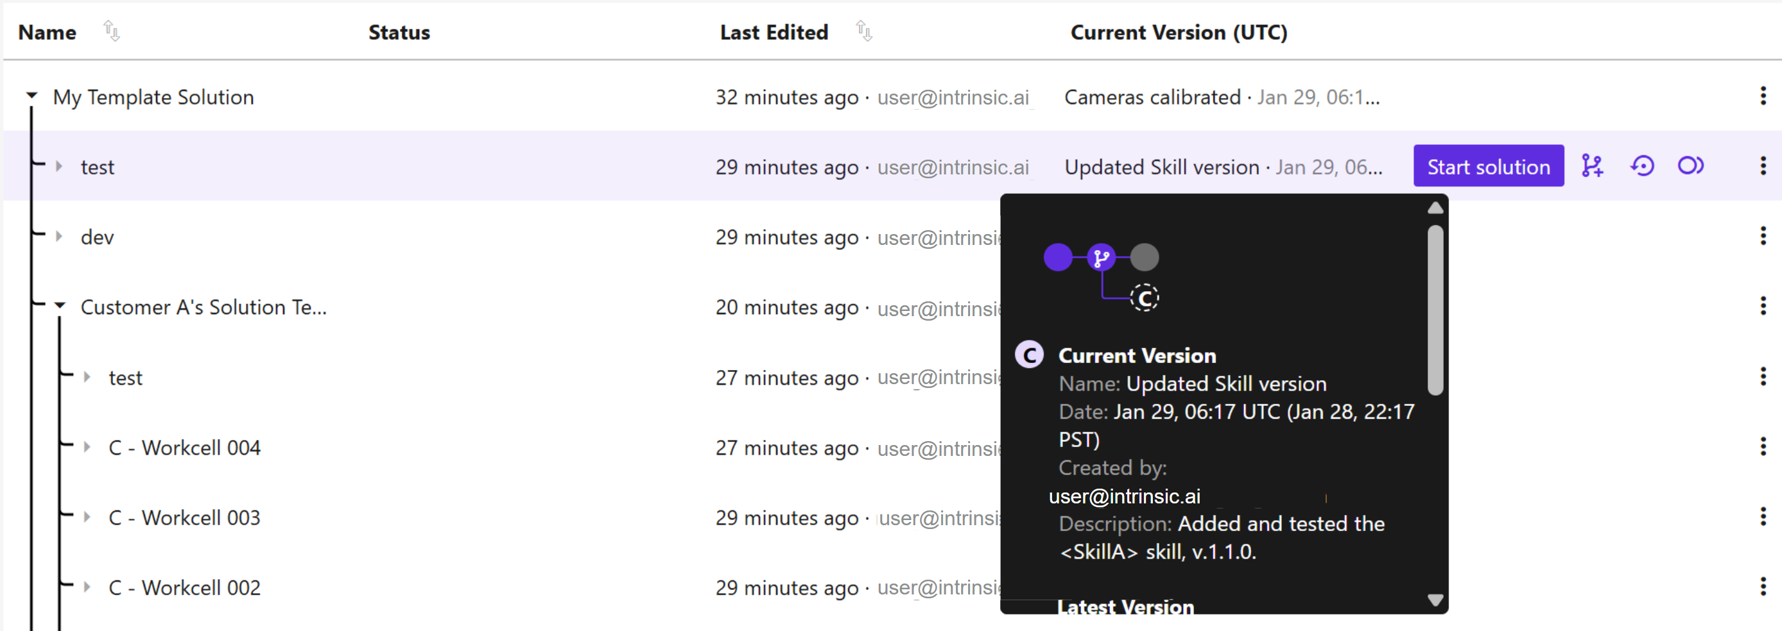Select the C current version node in the graph
The width and height of the screenshot is (1782, 631).
[x=1145, y=297]
